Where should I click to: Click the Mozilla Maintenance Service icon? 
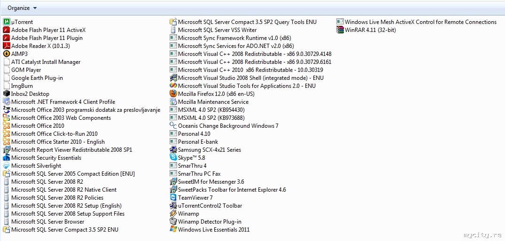click(173, 102)
